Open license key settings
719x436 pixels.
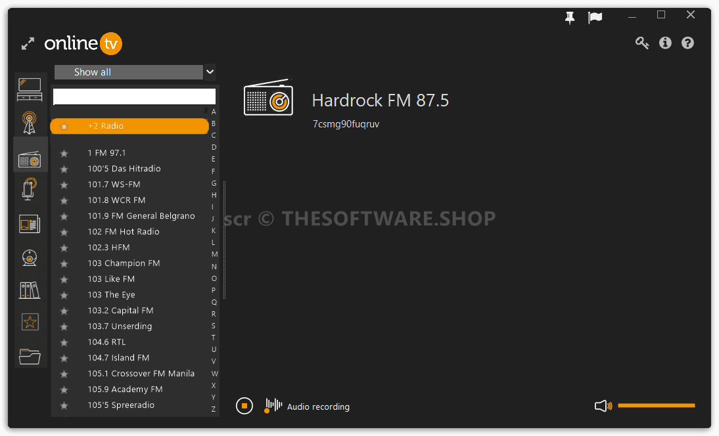(642, 43)
